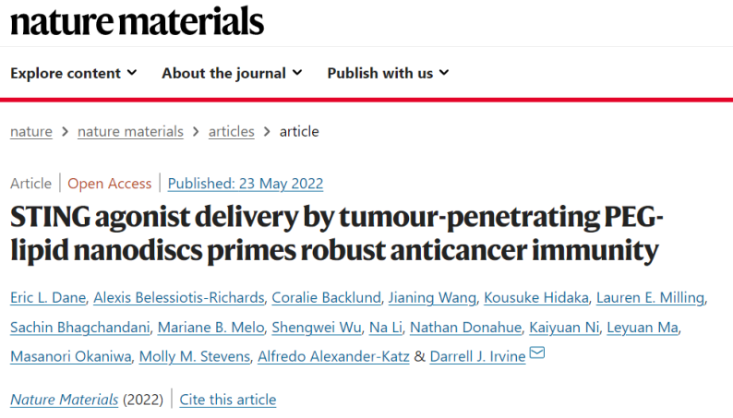Open Molly M. Stevens author info

(195, 356)
